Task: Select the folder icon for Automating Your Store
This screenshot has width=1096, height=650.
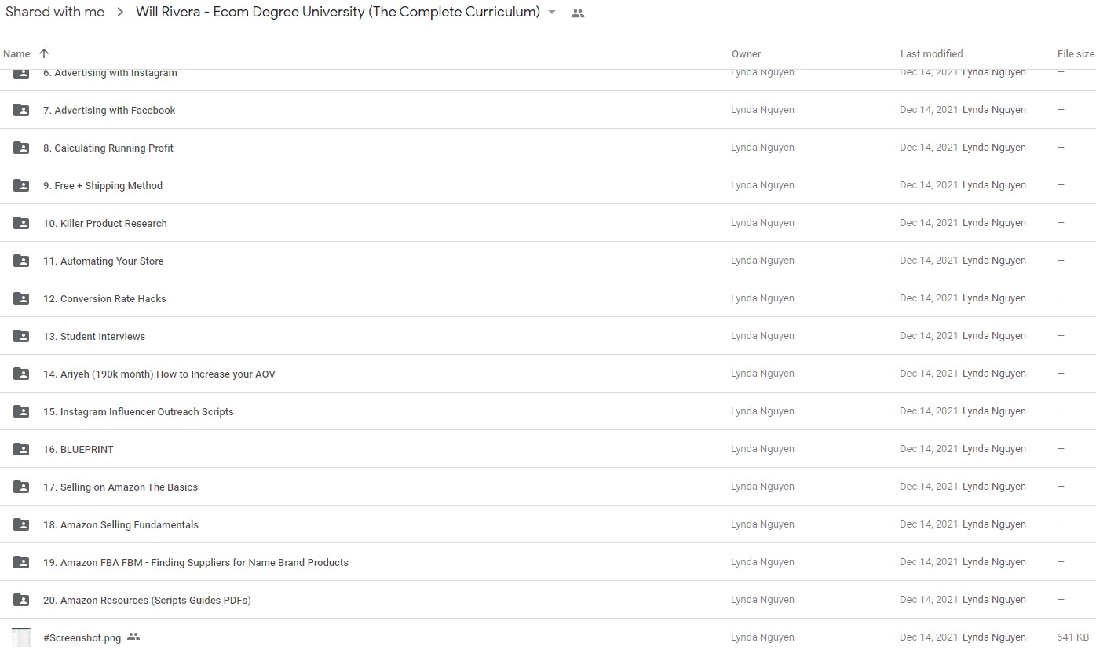Action: pyautogui.click(x=21, y=261)
